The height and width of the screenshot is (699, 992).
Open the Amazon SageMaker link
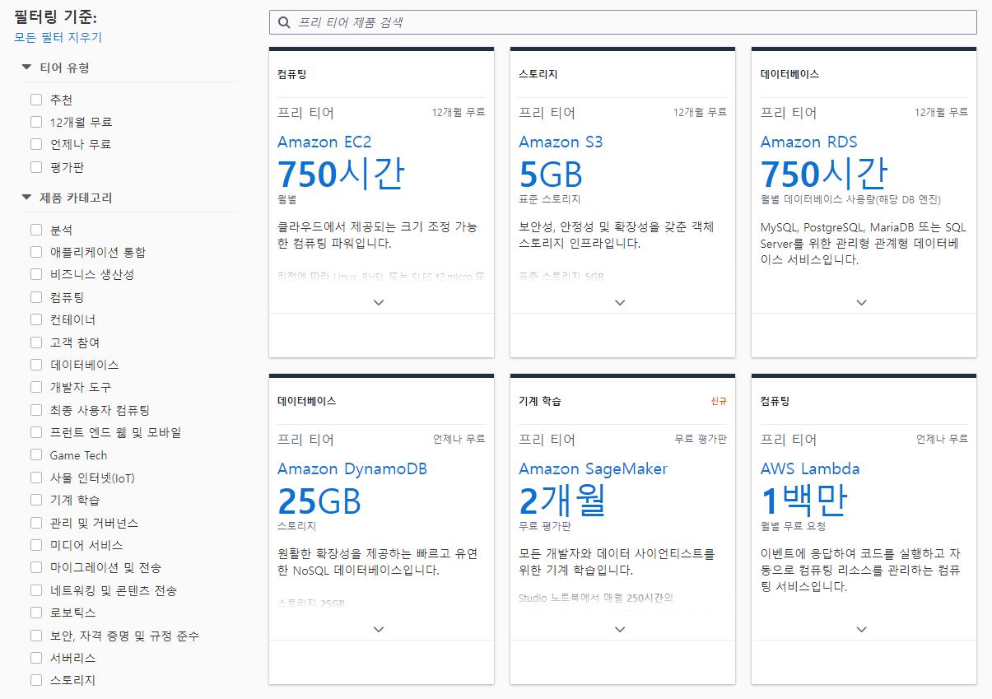coord(593,469)
